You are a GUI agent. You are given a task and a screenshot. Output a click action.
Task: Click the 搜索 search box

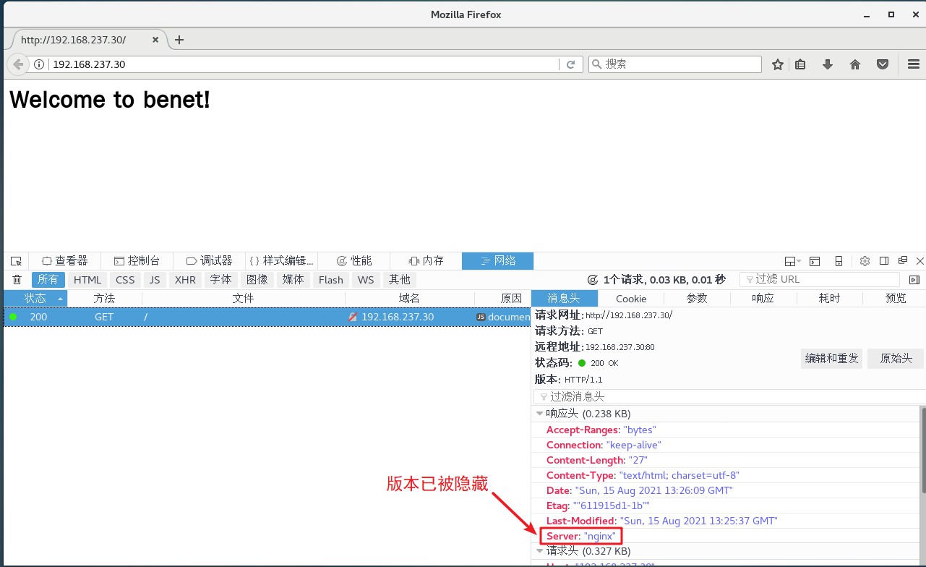[x=675, y=64]
